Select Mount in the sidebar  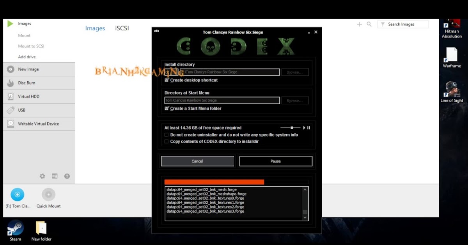(24, 35)
